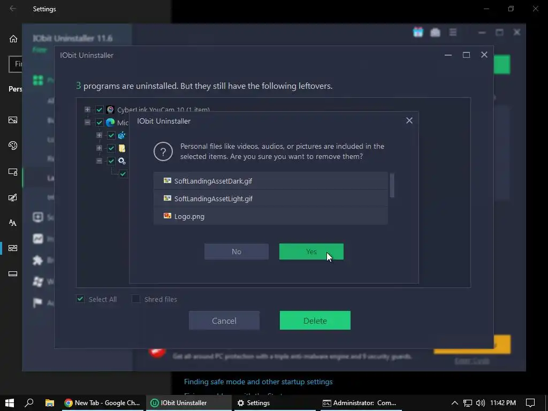Open Background picture icon in Settings sidebar
Screen dimensions: 548x411
click(13, 120)
